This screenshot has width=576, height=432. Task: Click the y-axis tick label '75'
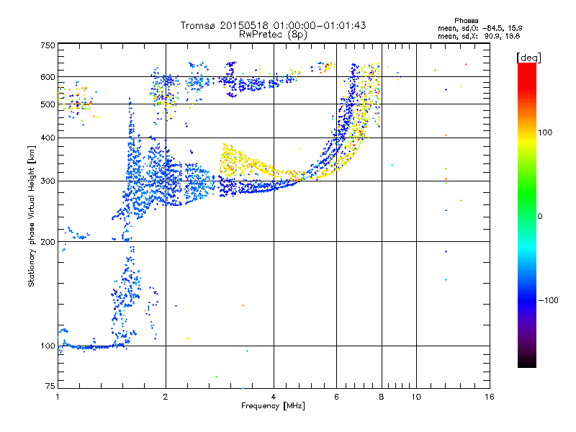pos(50,386)
